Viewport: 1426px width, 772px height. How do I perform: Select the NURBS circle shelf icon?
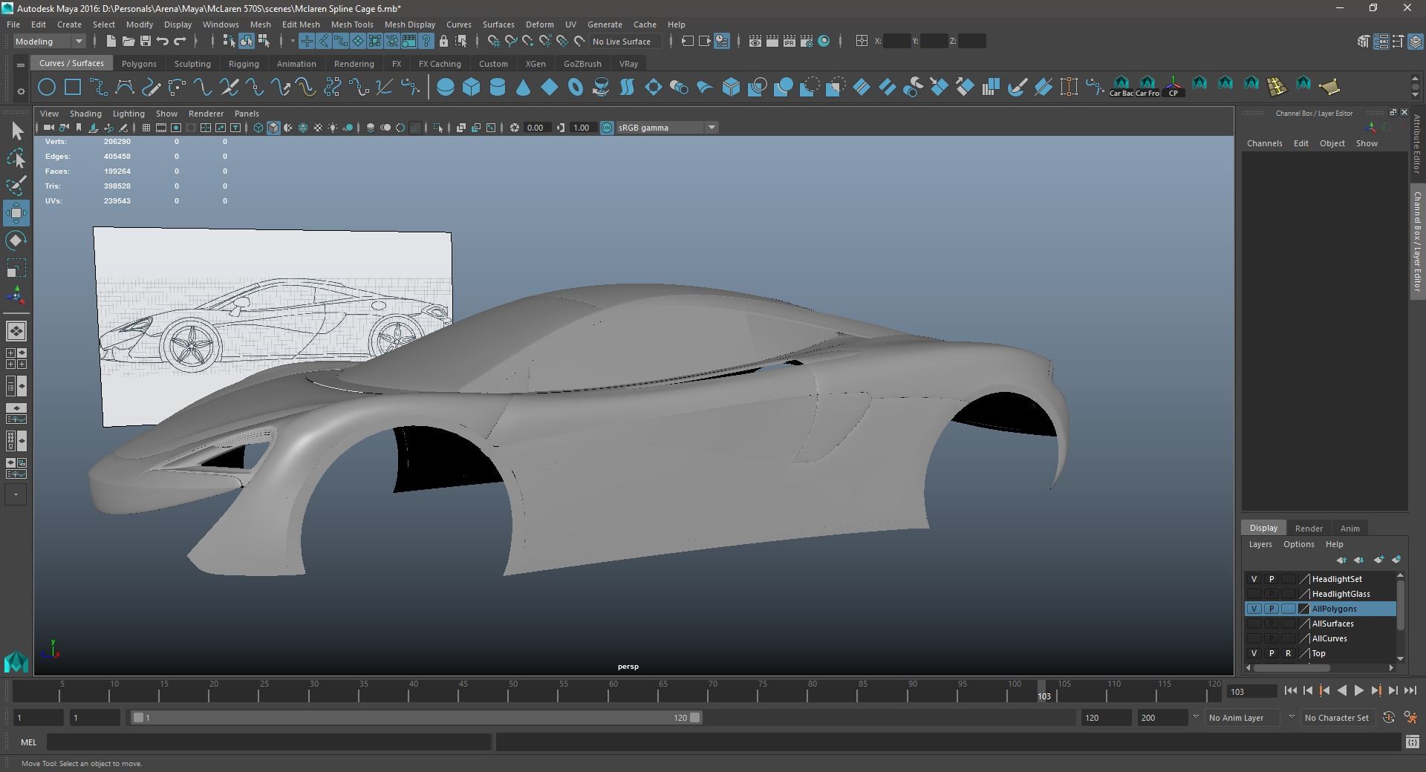(x=47, y=88)
